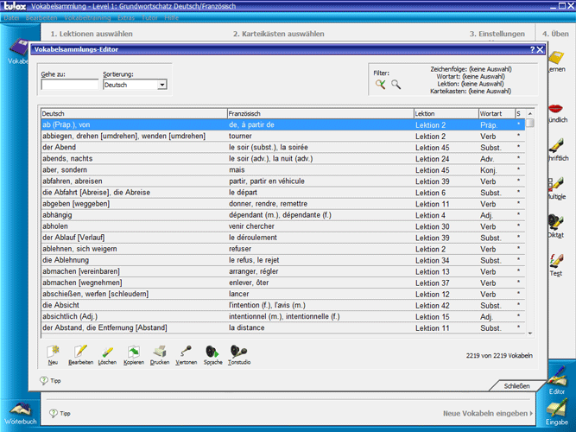
Task: Click the Test icon in right sidebar
Action: [x=556, y=261]
